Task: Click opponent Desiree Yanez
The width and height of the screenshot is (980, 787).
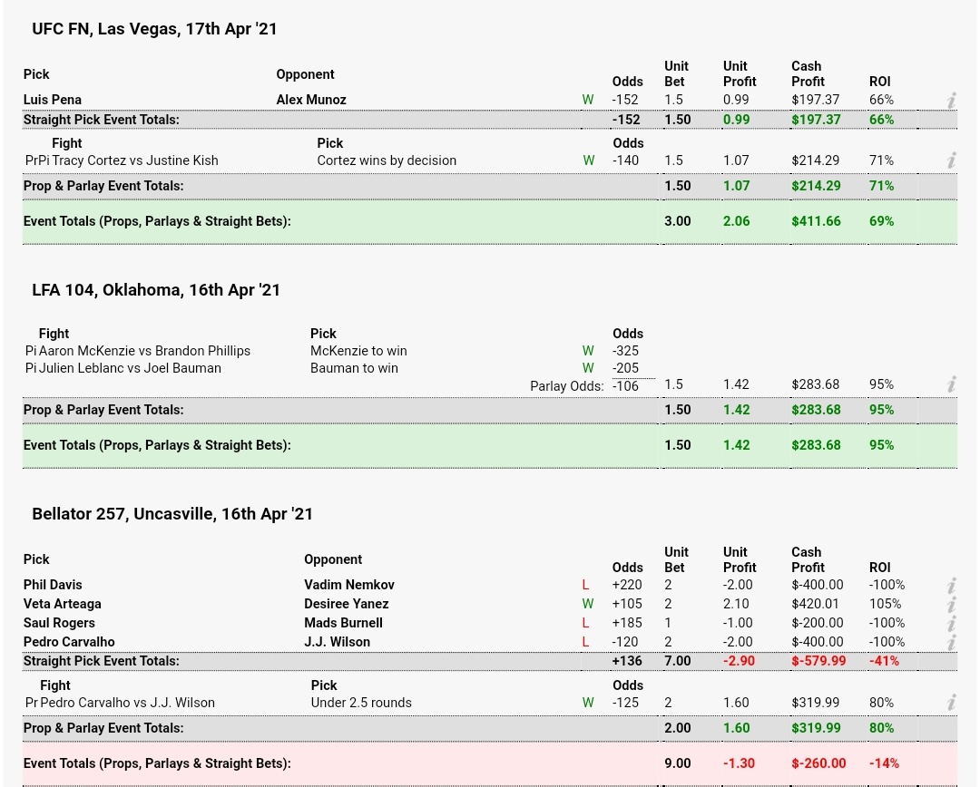Action: pos(347,604)
